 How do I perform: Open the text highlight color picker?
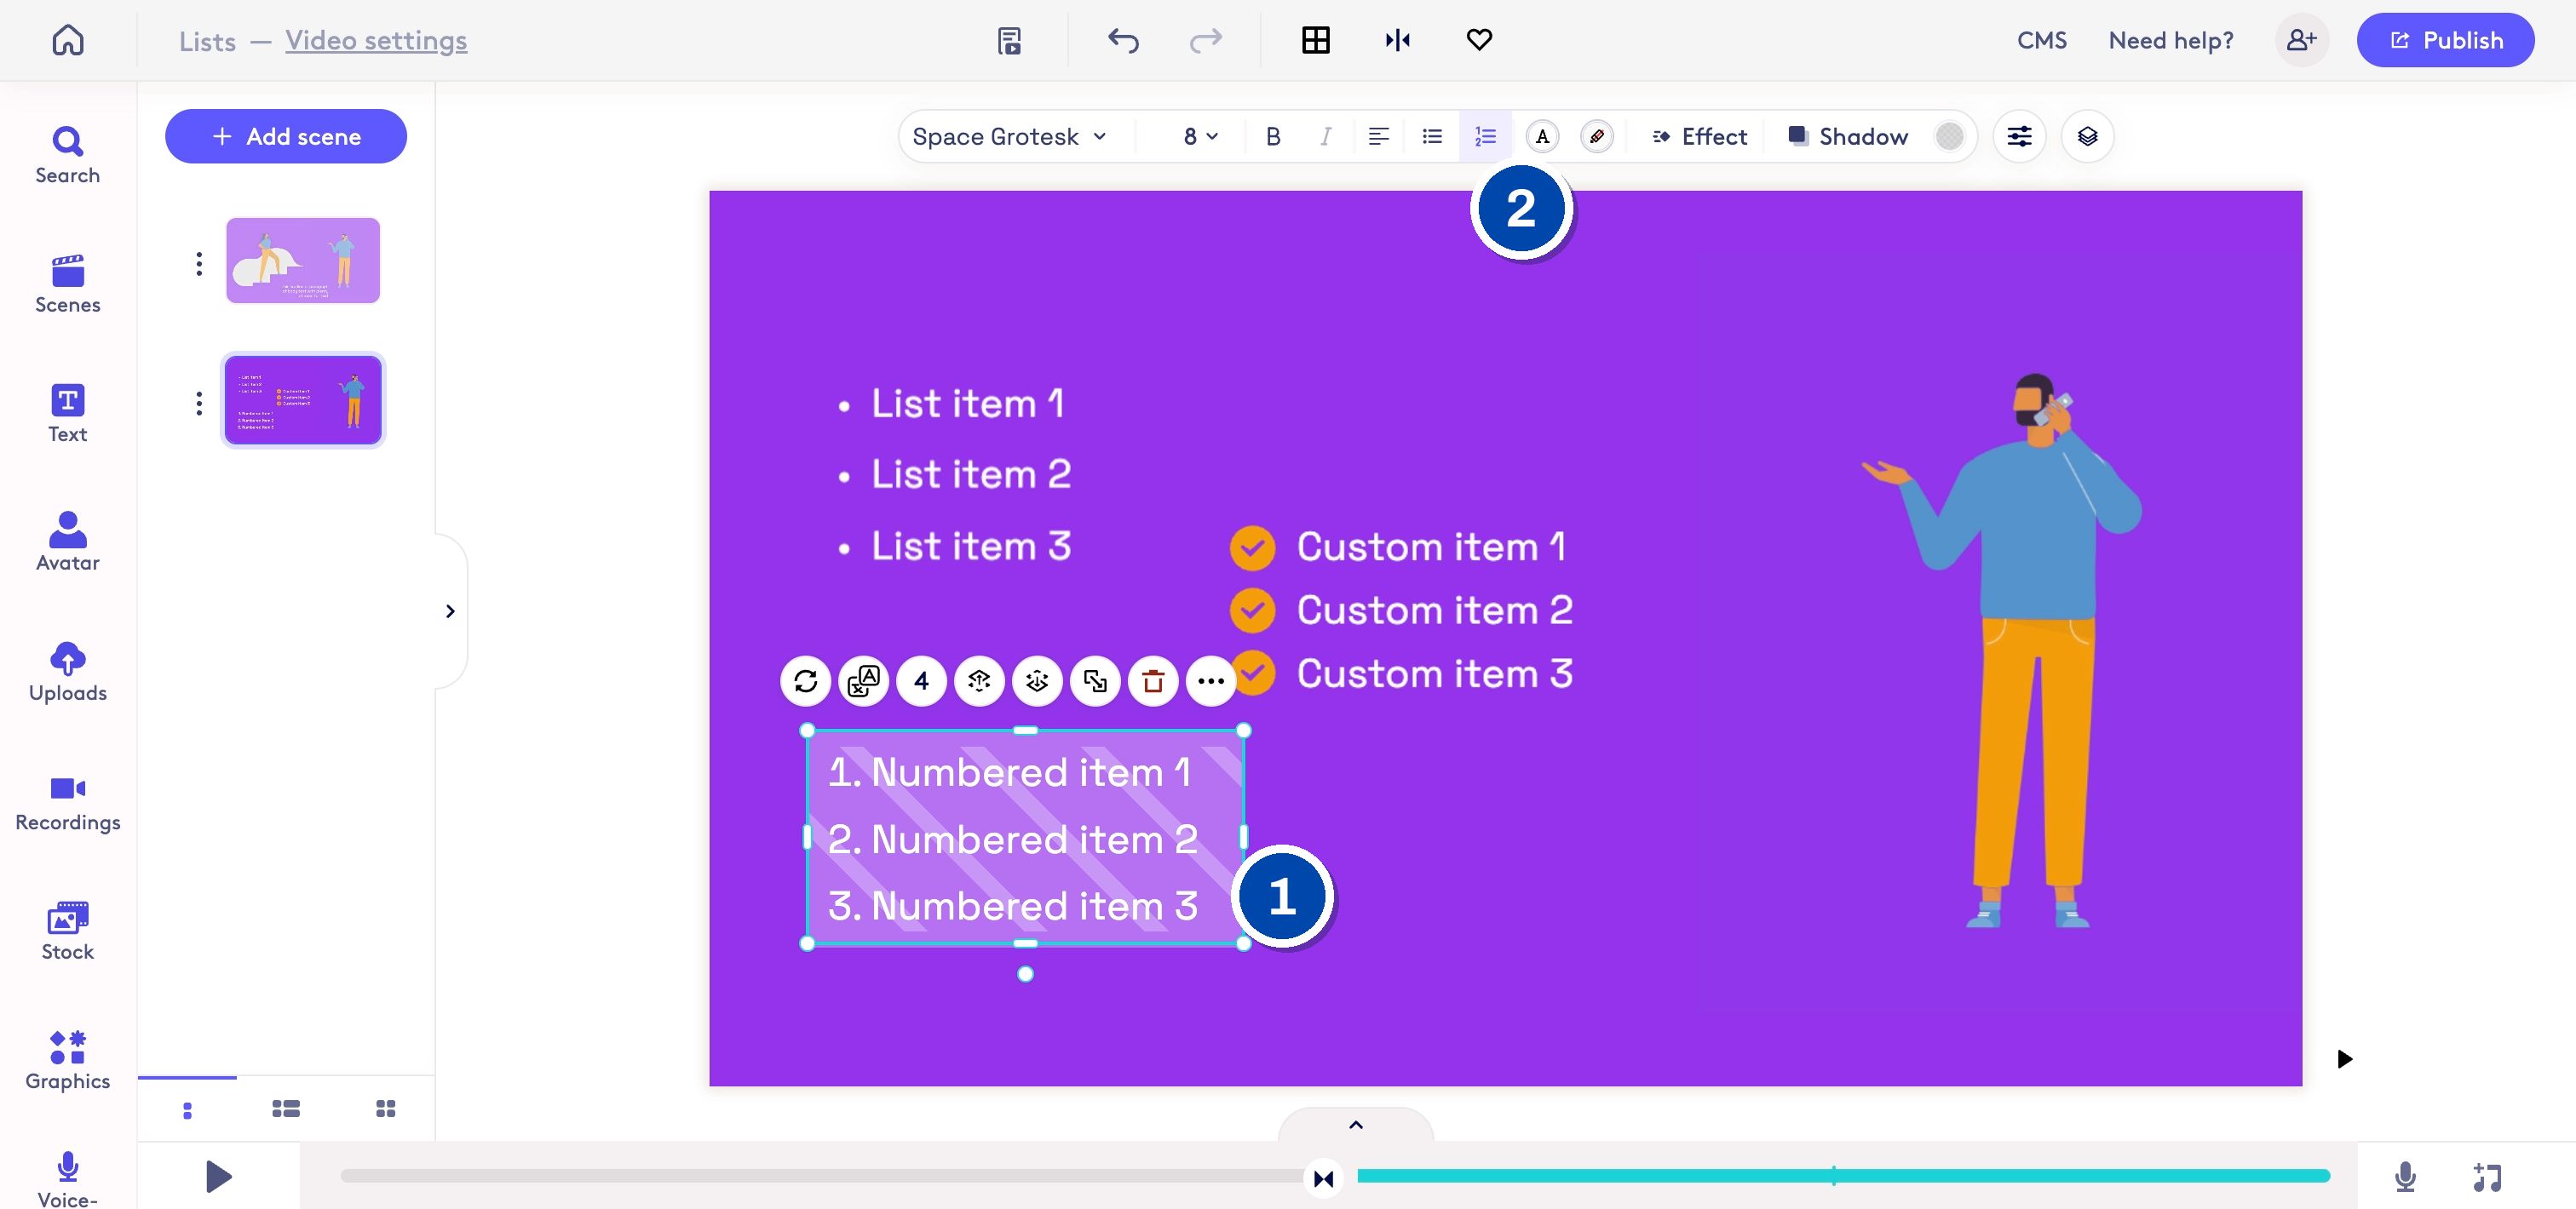1596,136
